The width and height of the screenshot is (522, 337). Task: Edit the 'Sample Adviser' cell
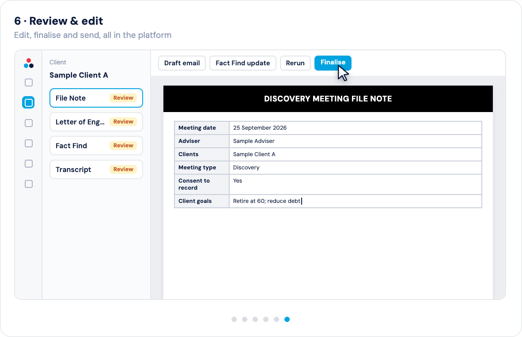point(356,141)
